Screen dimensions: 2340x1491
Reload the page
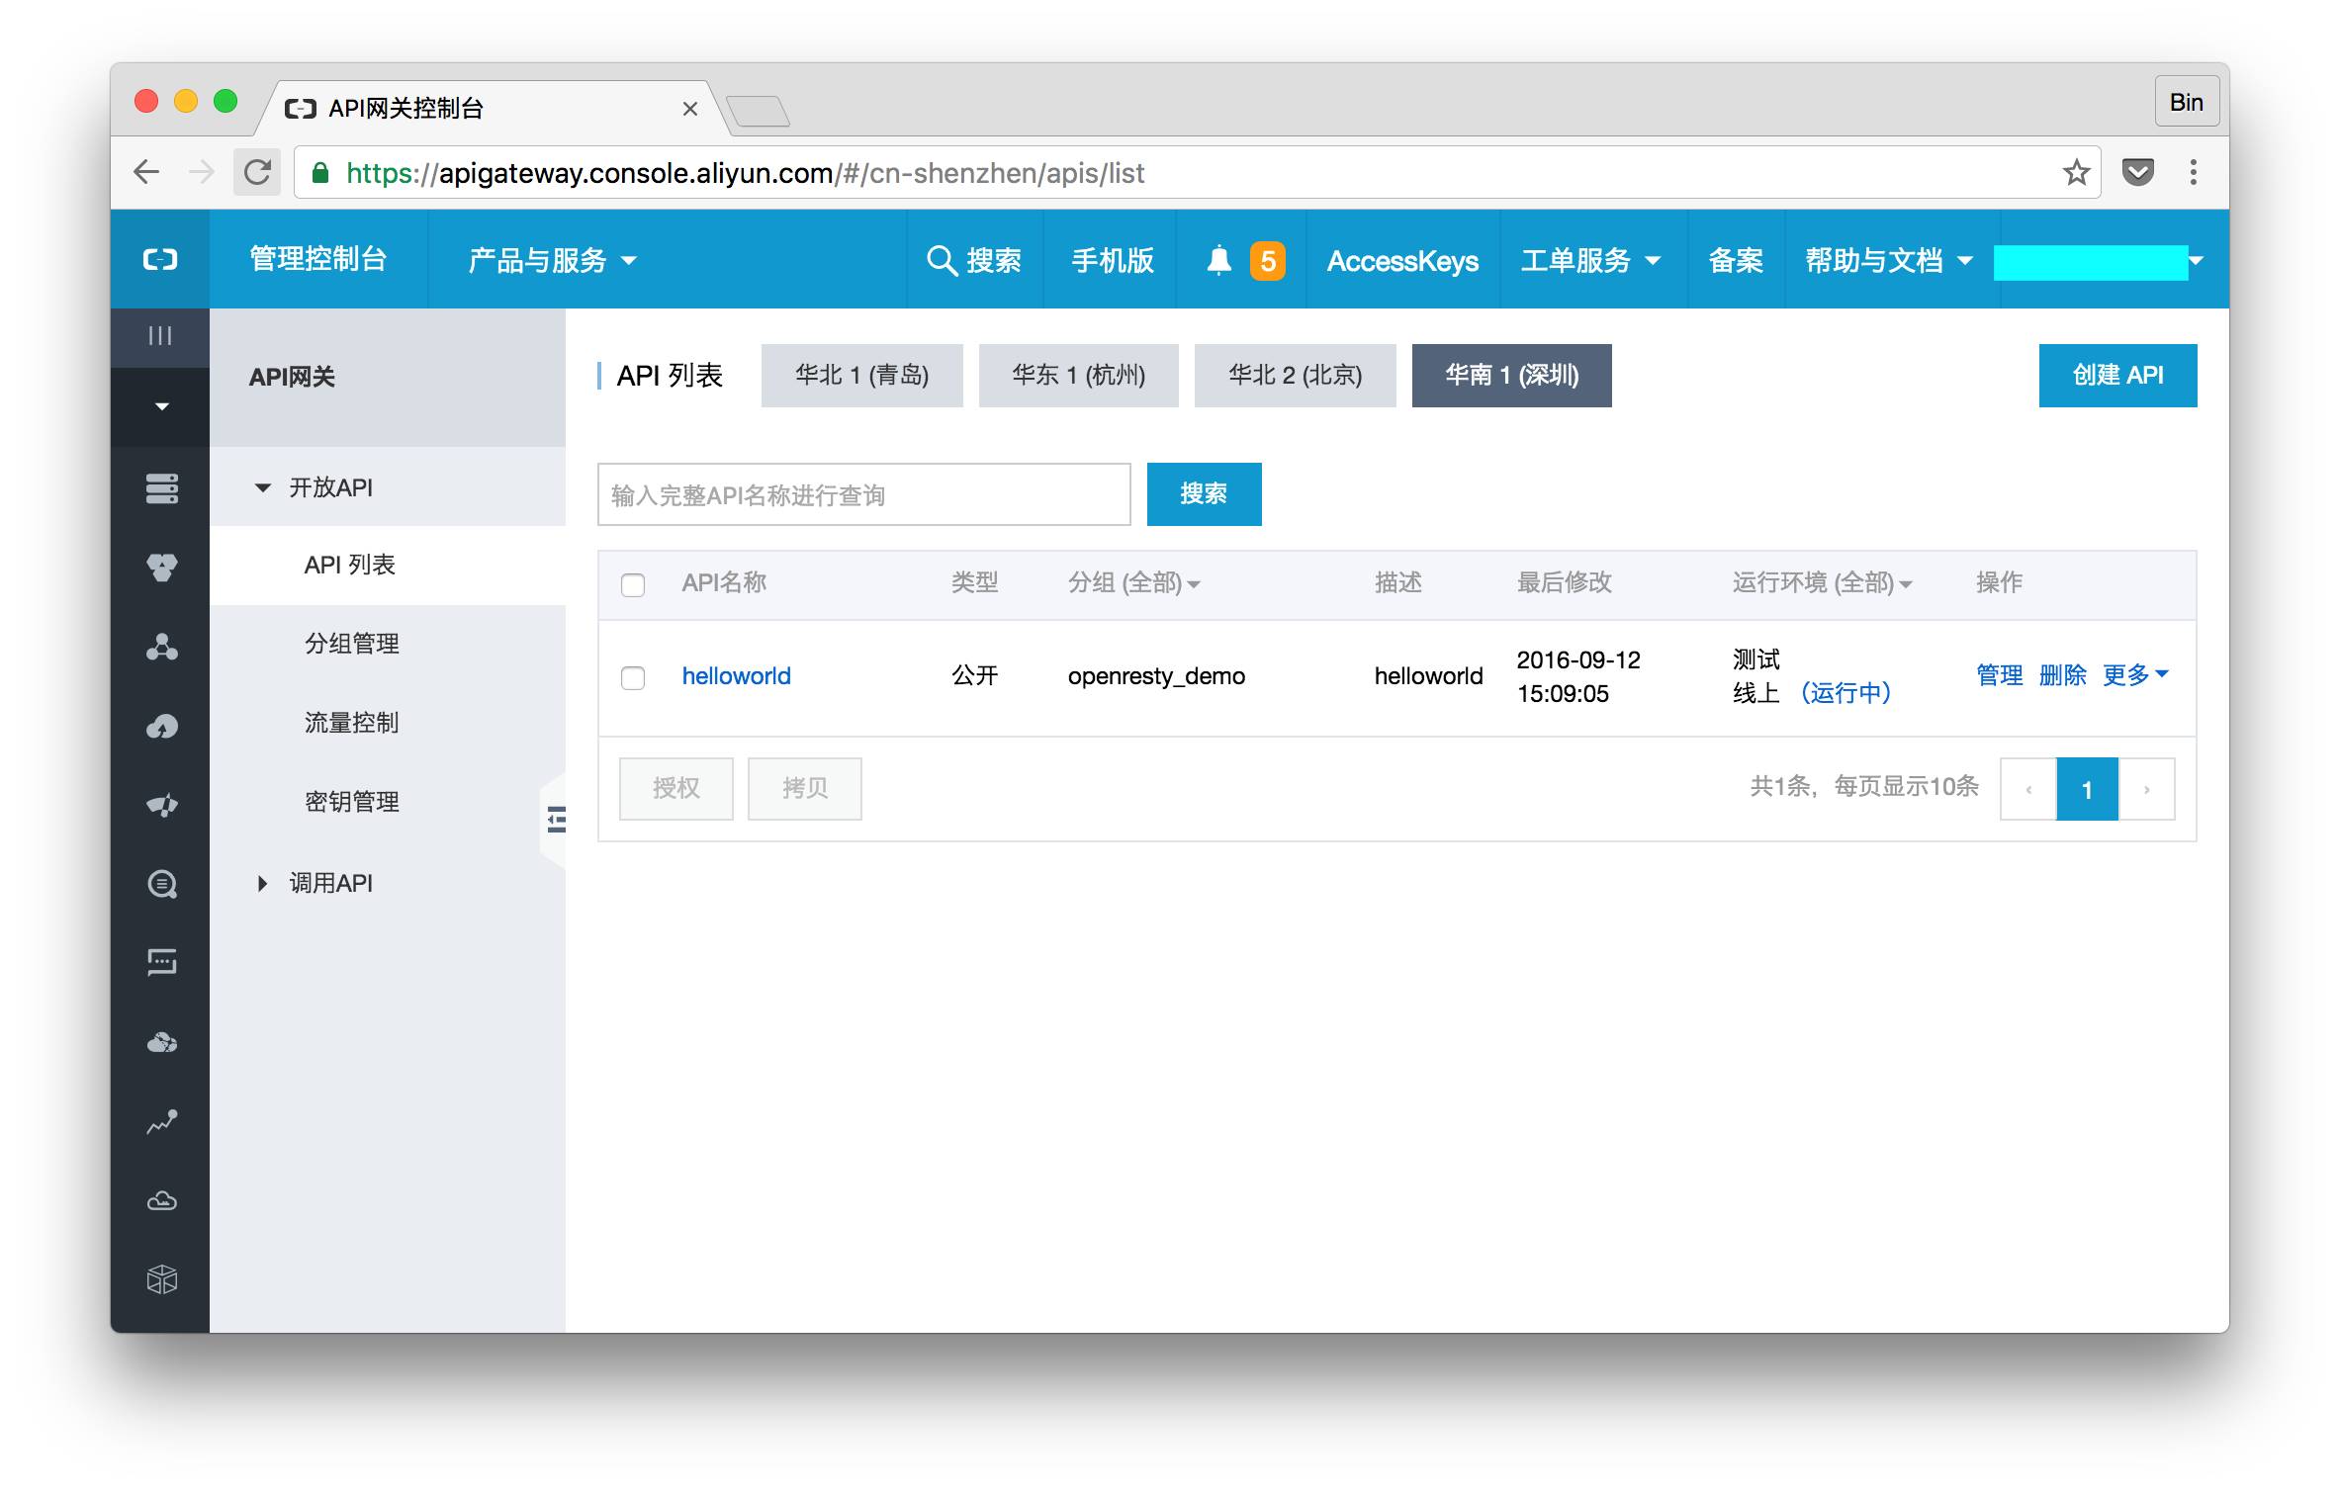(257, 173)
